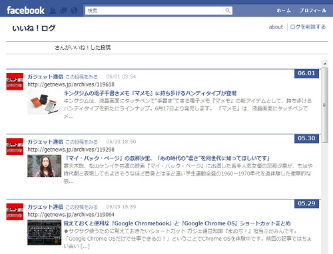Screen dimensions: 333x254
Task: Open the woman portrait article thumbnail
Action: pyautogui.click(x=44, y=166)
